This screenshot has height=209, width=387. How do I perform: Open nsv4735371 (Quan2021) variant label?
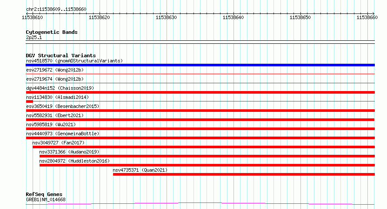tap(140, 170)
